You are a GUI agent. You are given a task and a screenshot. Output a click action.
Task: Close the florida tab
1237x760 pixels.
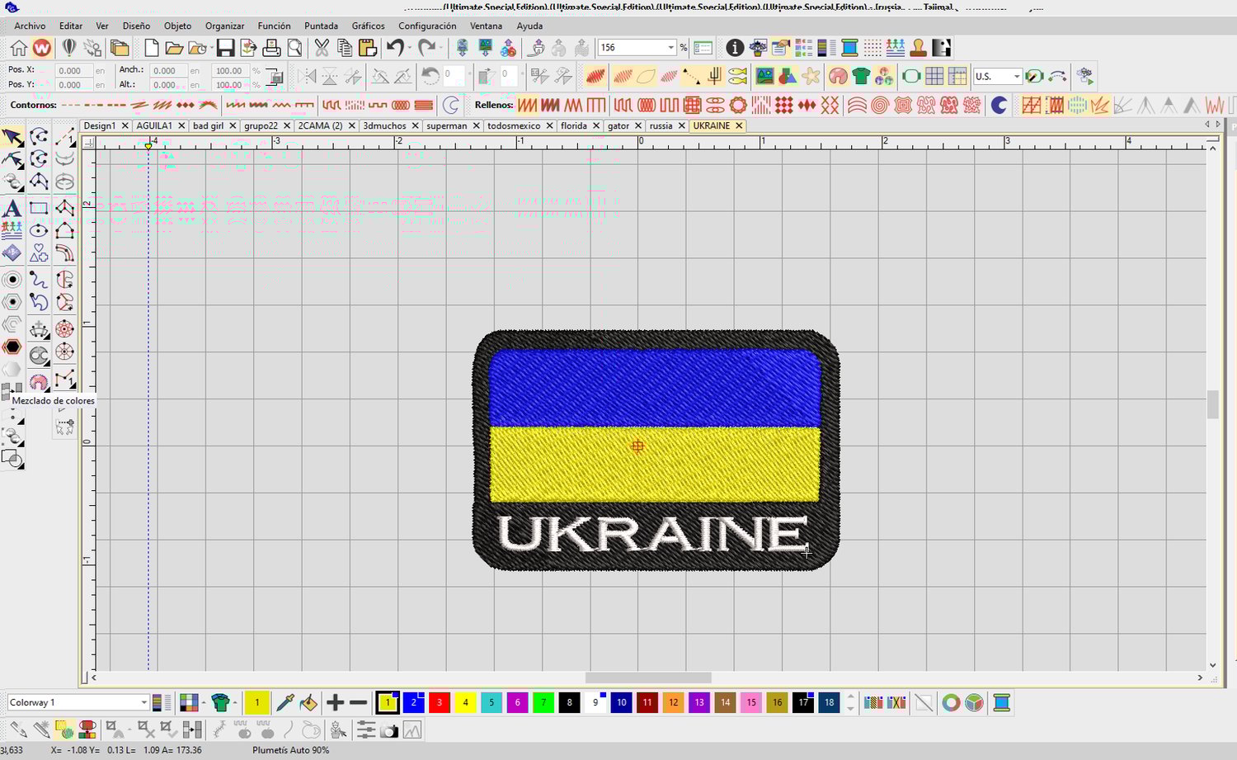[595, 125]
